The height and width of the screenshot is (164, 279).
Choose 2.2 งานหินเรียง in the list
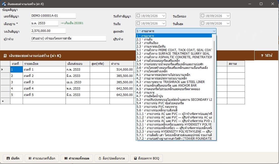coord(174,43)
